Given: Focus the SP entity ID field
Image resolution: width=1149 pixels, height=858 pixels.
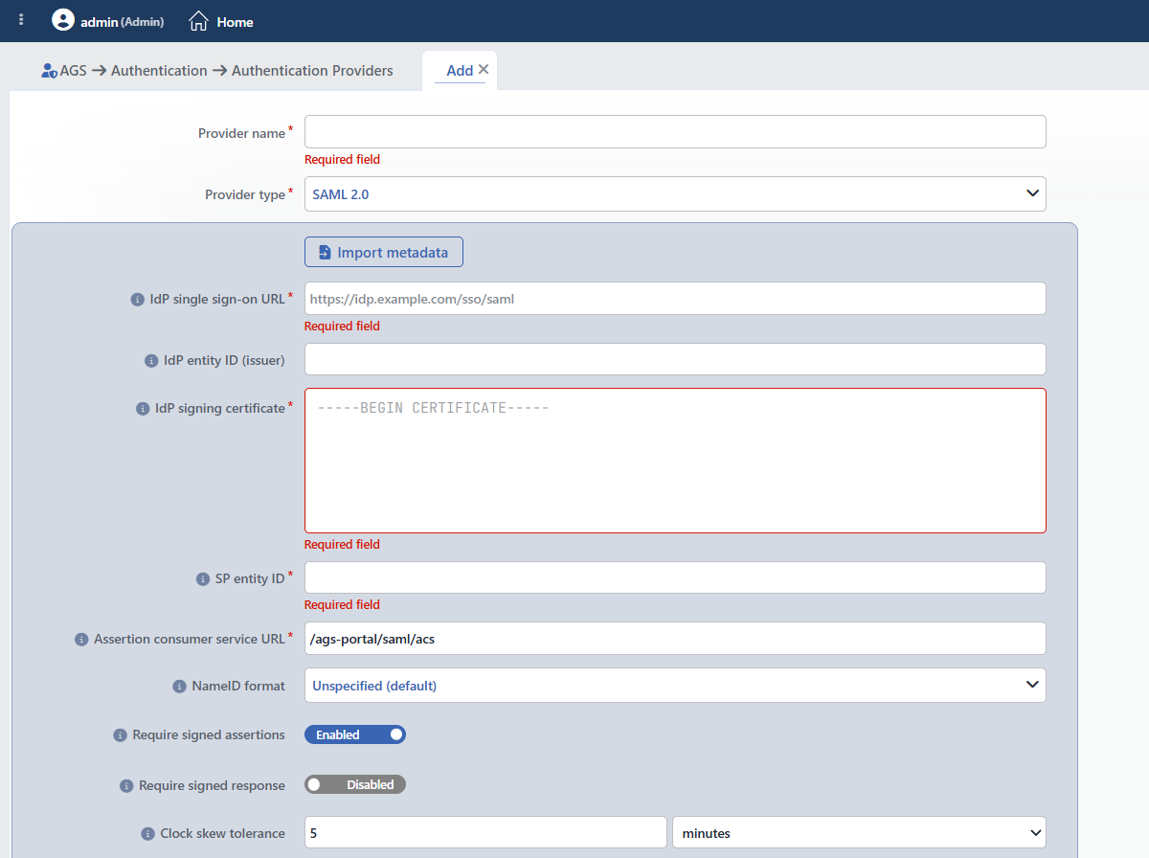Looking at the screenshot, I should click(675, 577).
